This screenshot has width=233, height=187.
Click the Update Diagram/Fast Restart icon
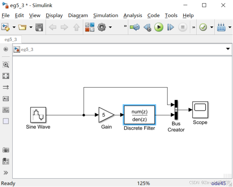(x=135, y=27)
